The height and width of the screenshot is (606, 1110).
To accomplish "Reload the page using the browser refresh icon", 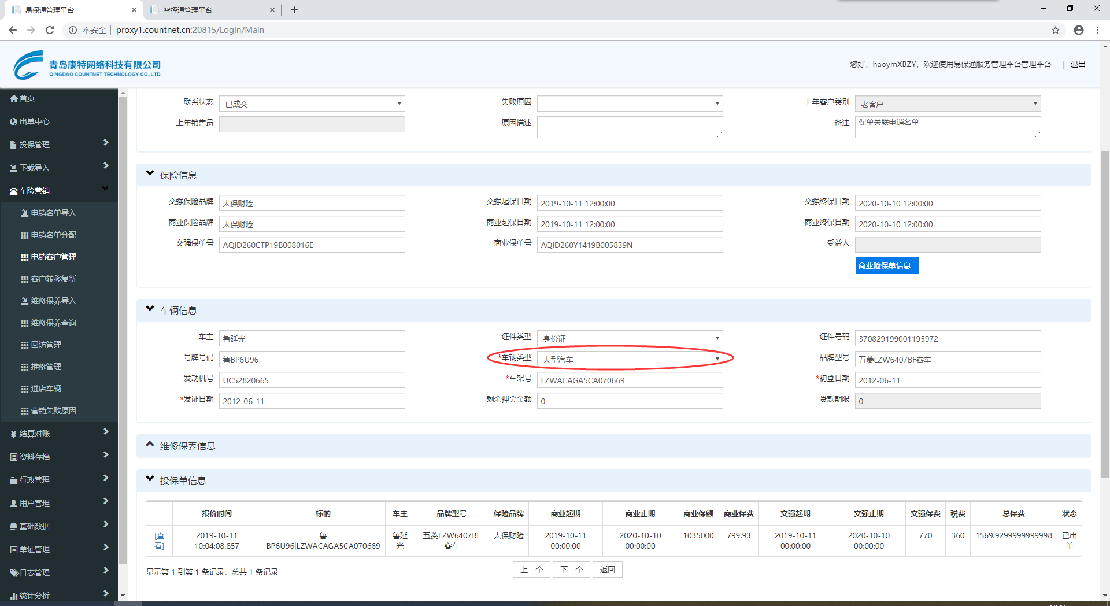I will pos(50,30).
